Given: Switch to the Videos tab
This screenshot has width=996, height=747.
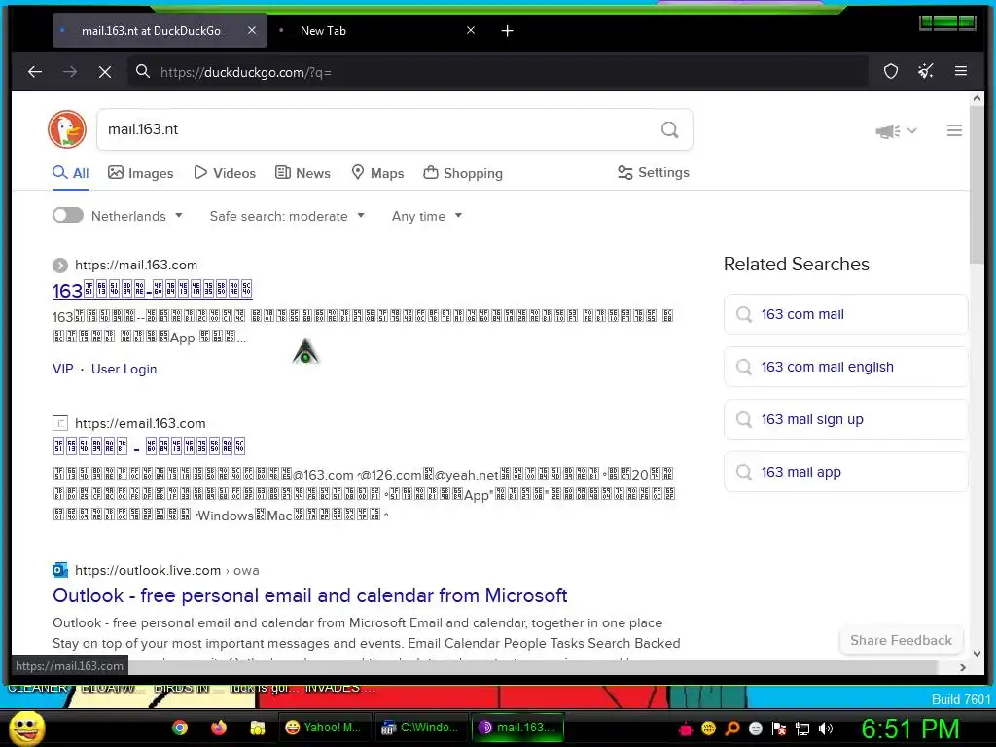Looking at the screenshot, I should 225,173.
